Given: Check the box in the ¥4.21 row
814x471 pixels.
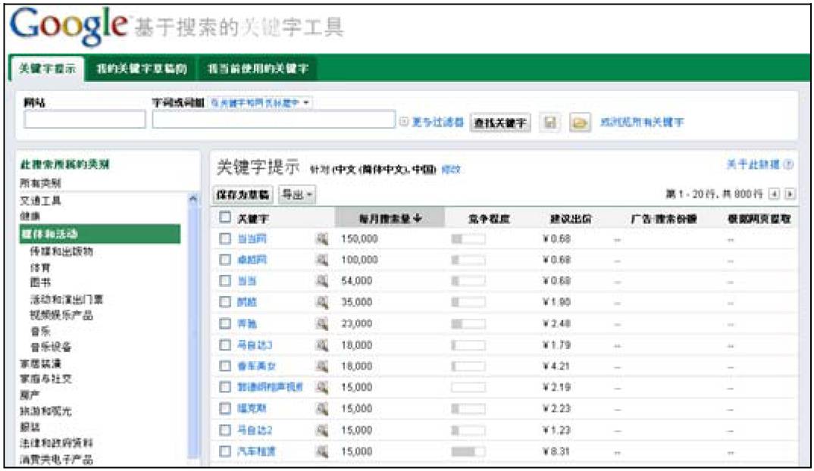Looking at the screenshot, I should [225, 367].
